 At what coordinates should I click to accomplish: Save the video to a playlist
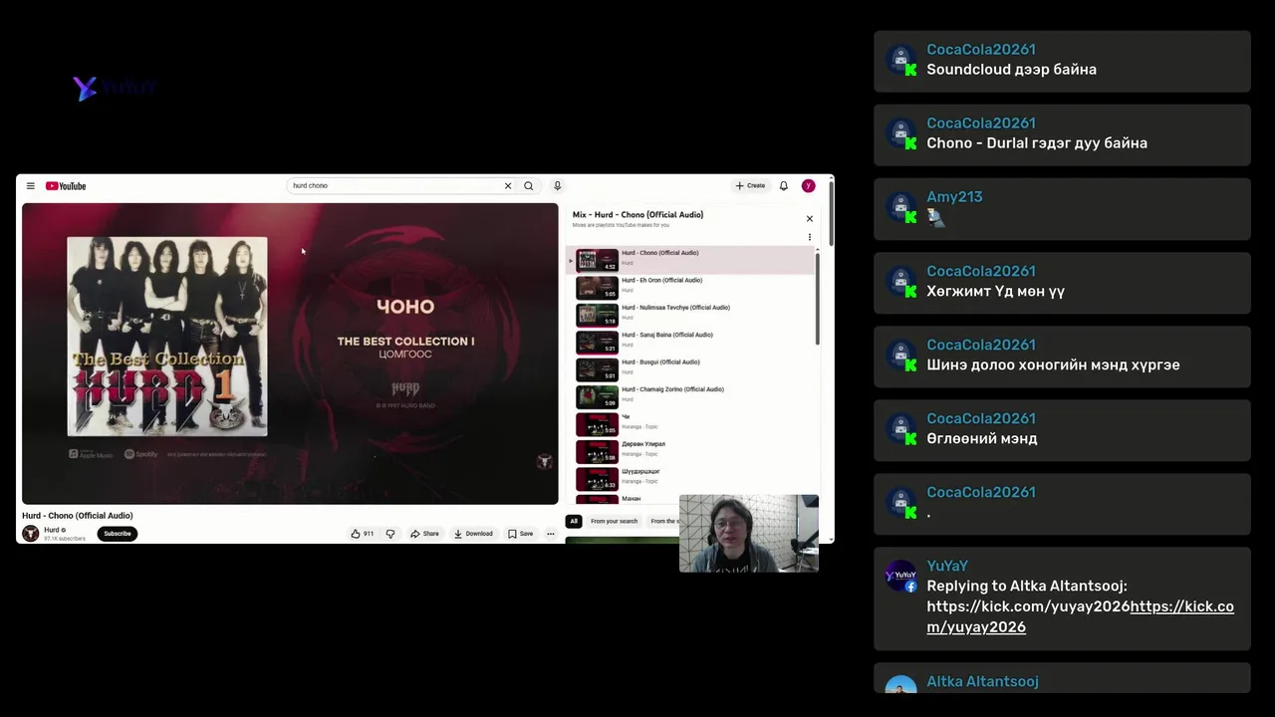[x=520, y=534]
